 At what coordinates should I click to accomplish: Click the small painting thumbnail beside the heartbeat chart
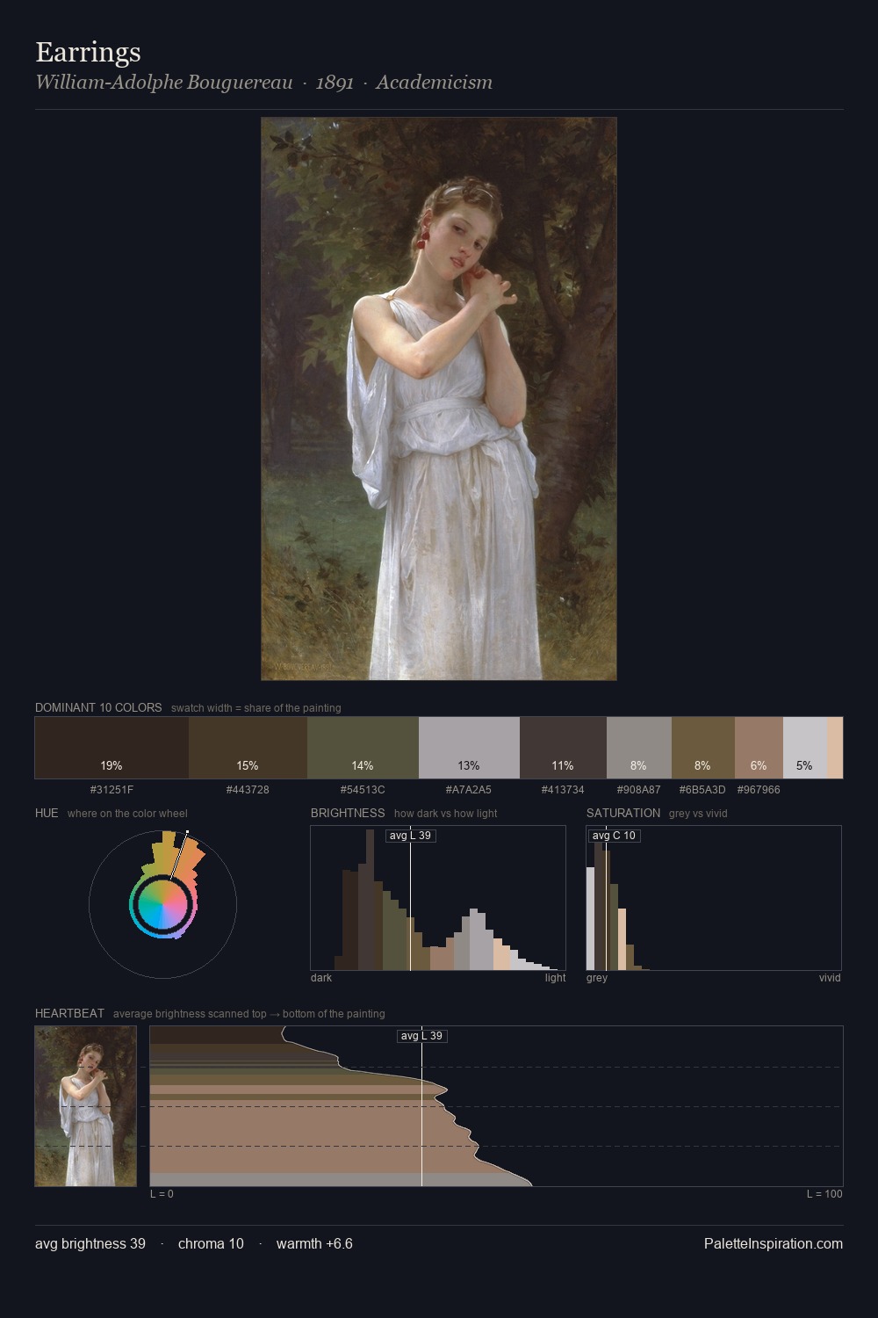click(x=86, y=1106)
